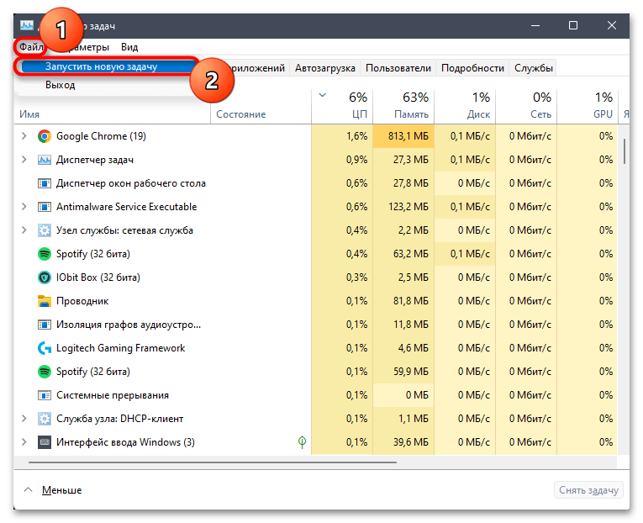Switch to the Автозагрузка tab

324,68
